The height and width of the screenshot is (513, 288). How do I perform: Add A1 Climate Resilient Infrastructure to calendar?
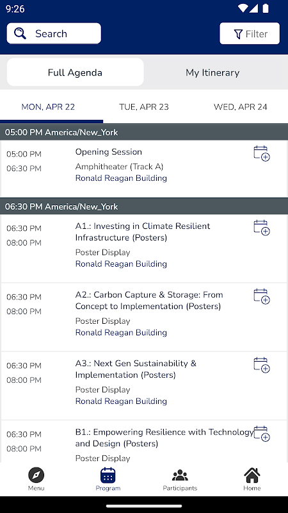coord(262,228)
